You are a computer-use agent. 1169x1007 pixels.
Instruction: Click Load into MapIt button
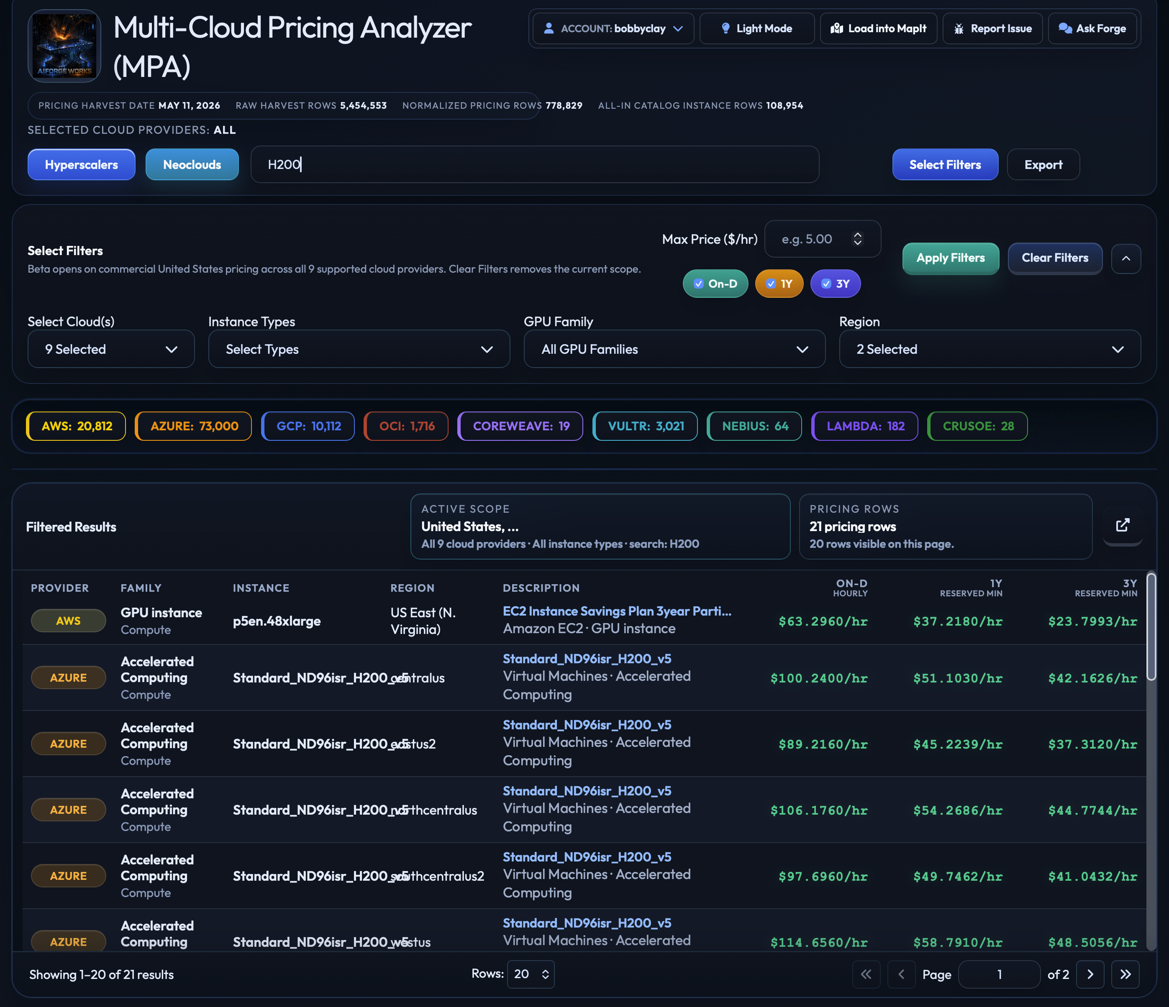click(879, 28)
